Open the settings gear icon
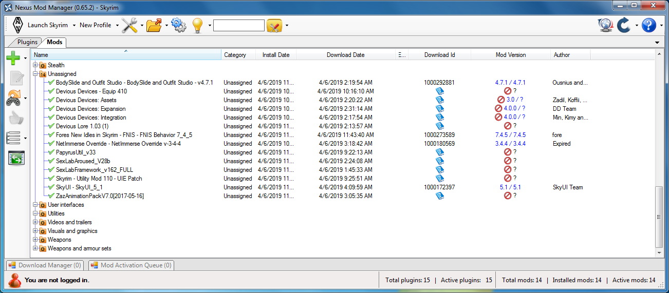669x293 pixels. click(x=178, y=25)
